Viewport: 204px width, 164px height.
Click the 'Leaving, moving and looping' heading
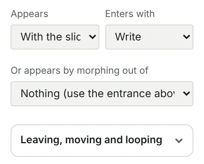91,140
